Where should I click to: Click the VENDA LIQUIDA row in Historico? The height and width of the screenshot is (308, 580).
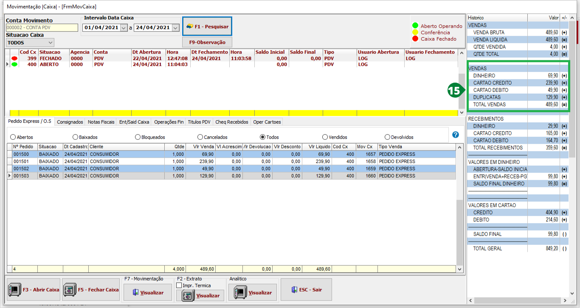518,39
